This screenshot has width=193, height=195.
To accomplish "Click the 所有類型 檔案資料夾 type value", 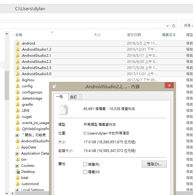I will point(100,125).
